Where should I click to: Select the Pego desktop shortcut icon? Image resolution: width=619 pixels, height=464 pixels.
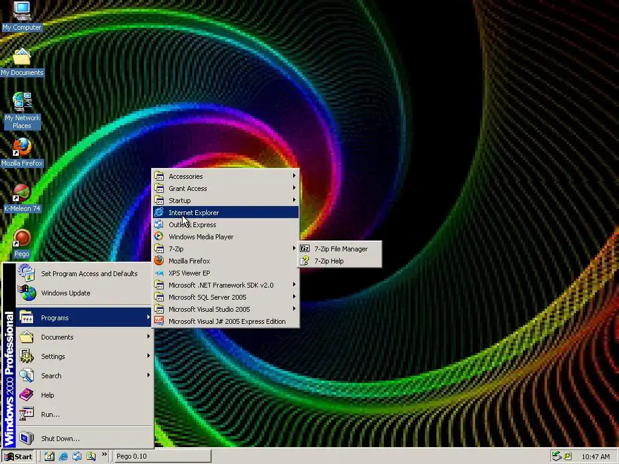point(22,243)
